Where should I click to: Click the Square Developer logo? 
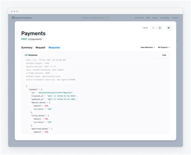(x=13, y=18)
